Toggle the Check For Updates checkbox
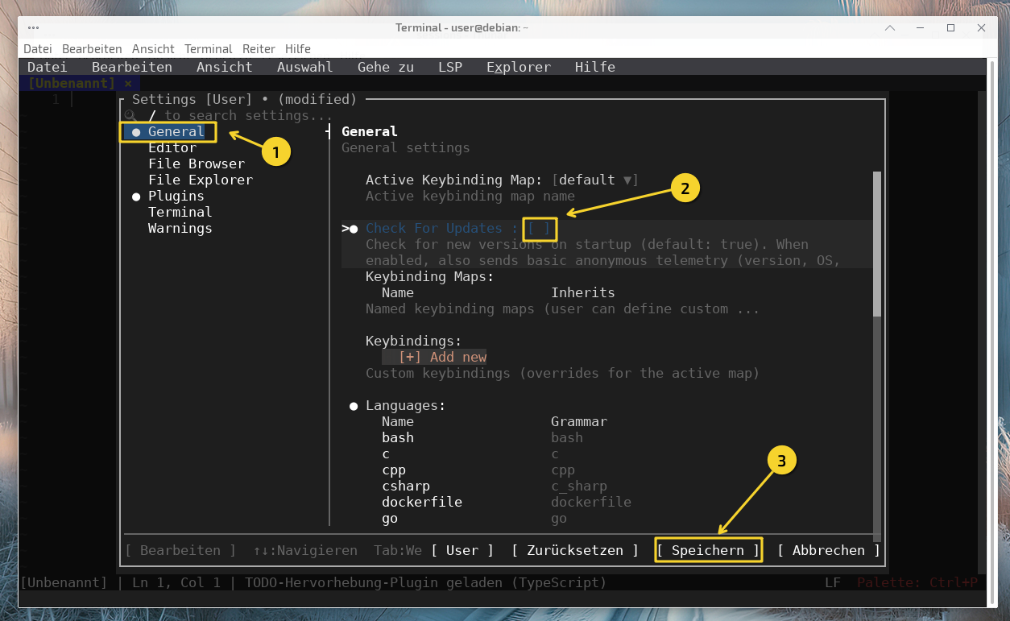The image size is (1010, 621). [539, 229]
